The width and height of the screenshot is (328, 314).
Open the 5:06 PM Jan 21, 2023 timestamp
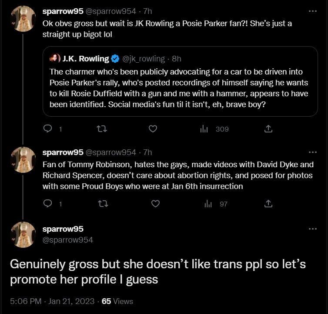point(52,301)
